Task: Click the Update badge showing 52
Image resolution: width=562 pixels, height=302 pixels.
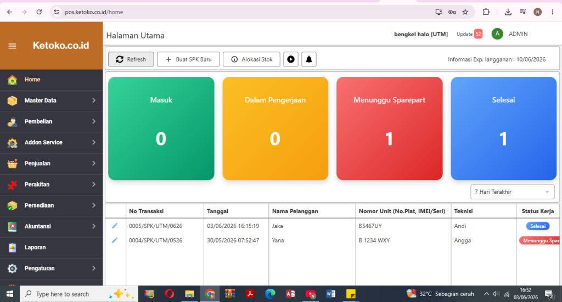Action: [478, 34]
